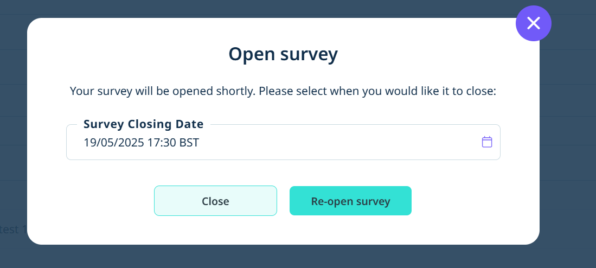Click the BST timezone text

(189, 143)
